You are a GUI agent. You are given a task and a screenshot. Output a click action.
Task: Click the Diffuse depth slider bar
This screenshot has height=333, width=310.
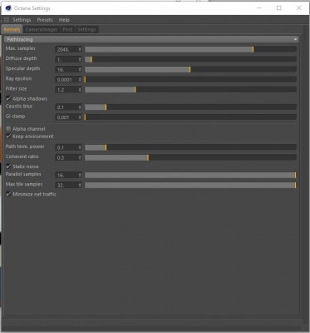pos(190,59)
